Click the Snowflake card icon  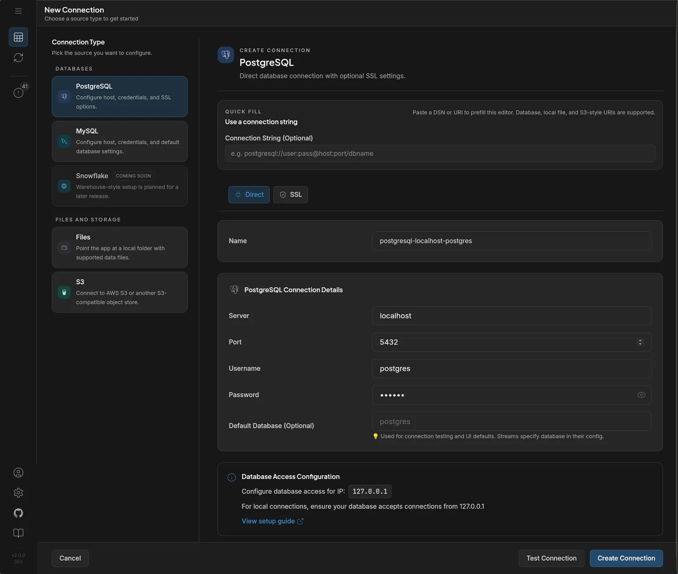pyautogui.click(x=64, y=186)
